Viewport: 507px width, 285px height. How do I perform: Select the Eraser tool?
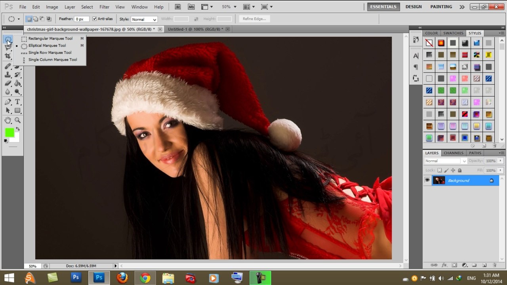[8, 84]
